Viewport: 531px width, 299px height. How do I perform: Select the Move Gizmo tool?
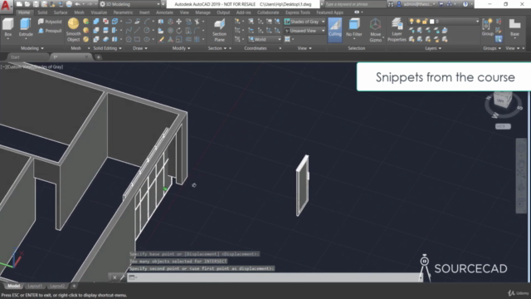375,30
